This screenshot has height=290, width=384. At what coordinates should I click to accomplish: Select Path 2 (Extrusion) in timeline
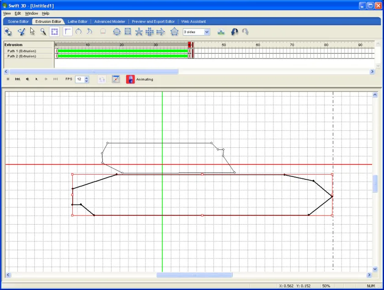(x=22, y=56)
